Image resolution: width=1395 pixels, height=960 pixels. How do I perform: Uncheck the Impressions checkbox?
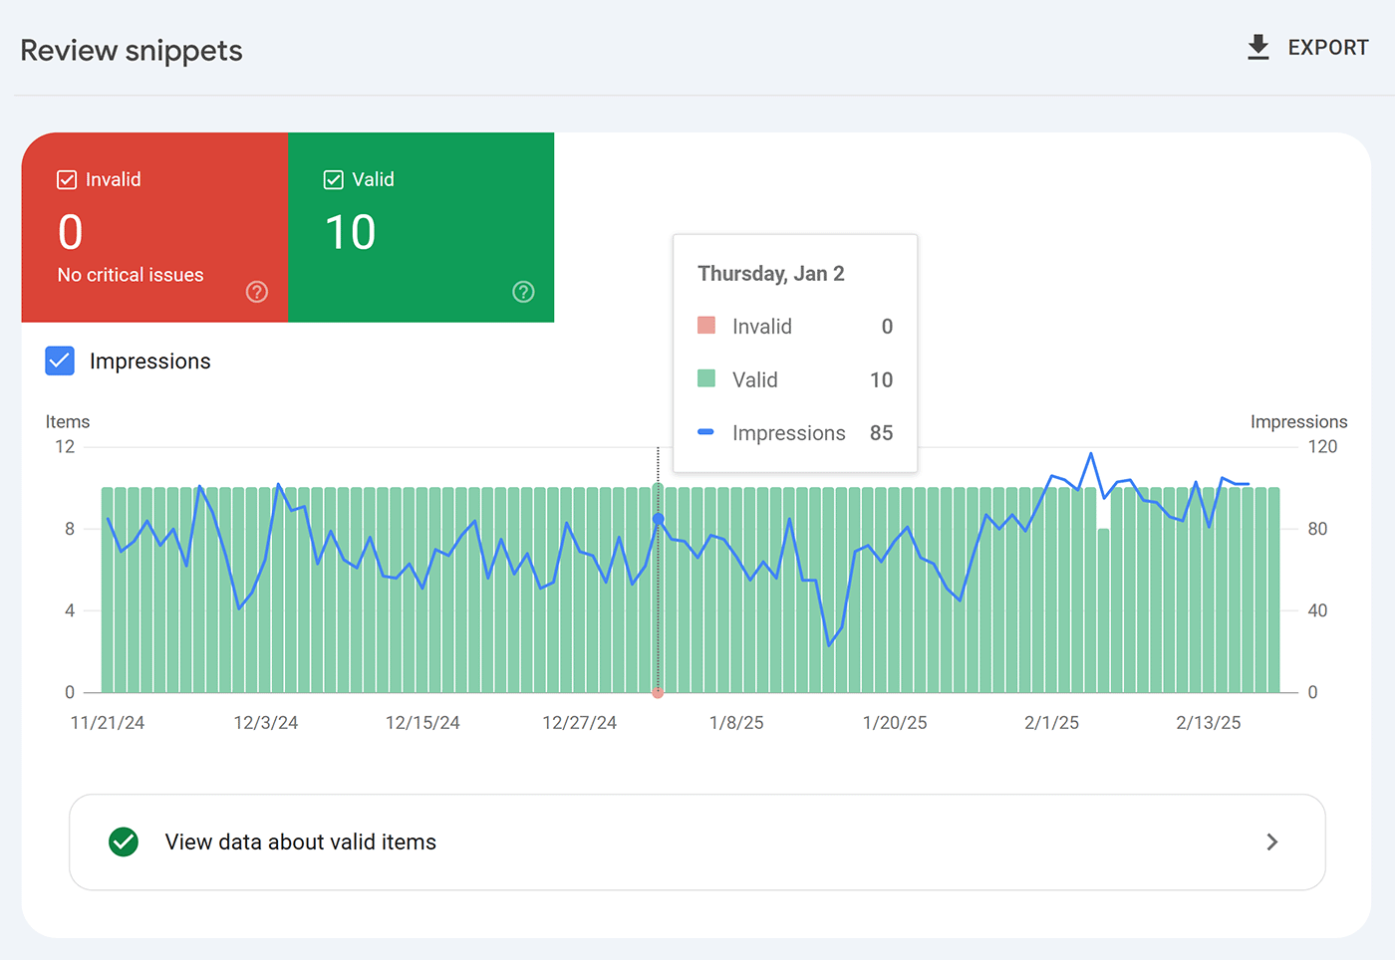click(x=60, y=360)
